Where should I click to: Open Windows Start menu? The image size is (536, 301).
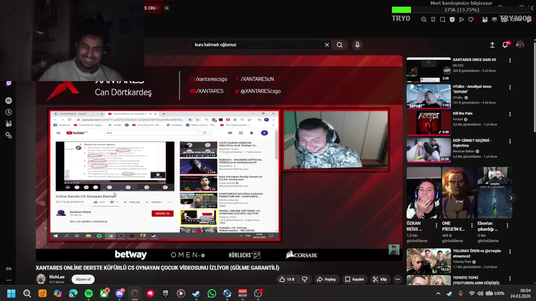(11, 293)
